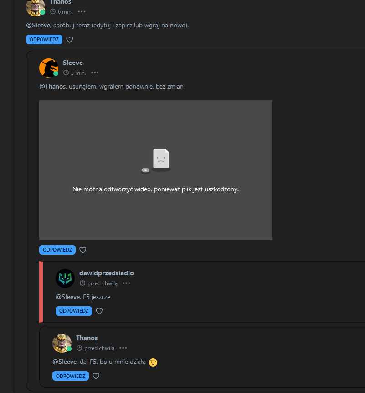
Task: Like Thanos's bottom comment with heart icon
Action: (96, 376)
